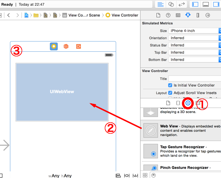Viewport: 221px width, 178px height.
Task: Open the Bottom Bar dropdown
Action: tap(195, 60)
